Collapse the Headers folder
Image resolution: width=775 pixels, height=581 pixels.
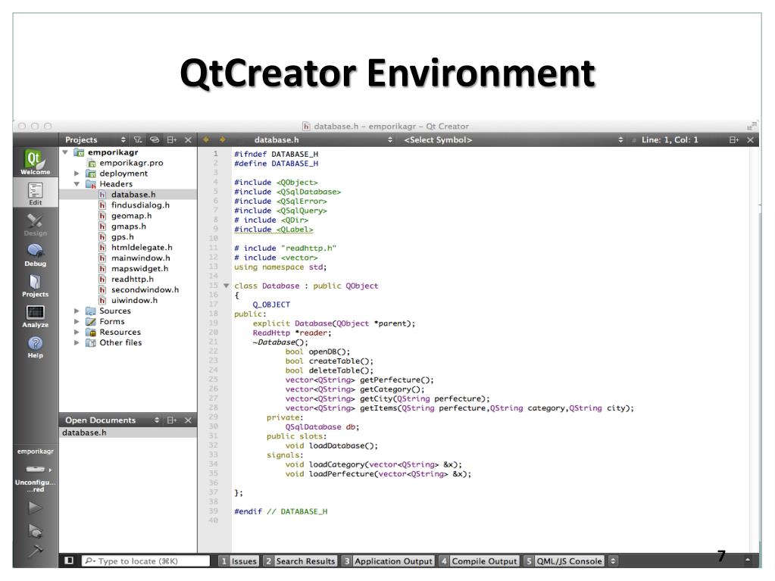[x=77, y=184]
